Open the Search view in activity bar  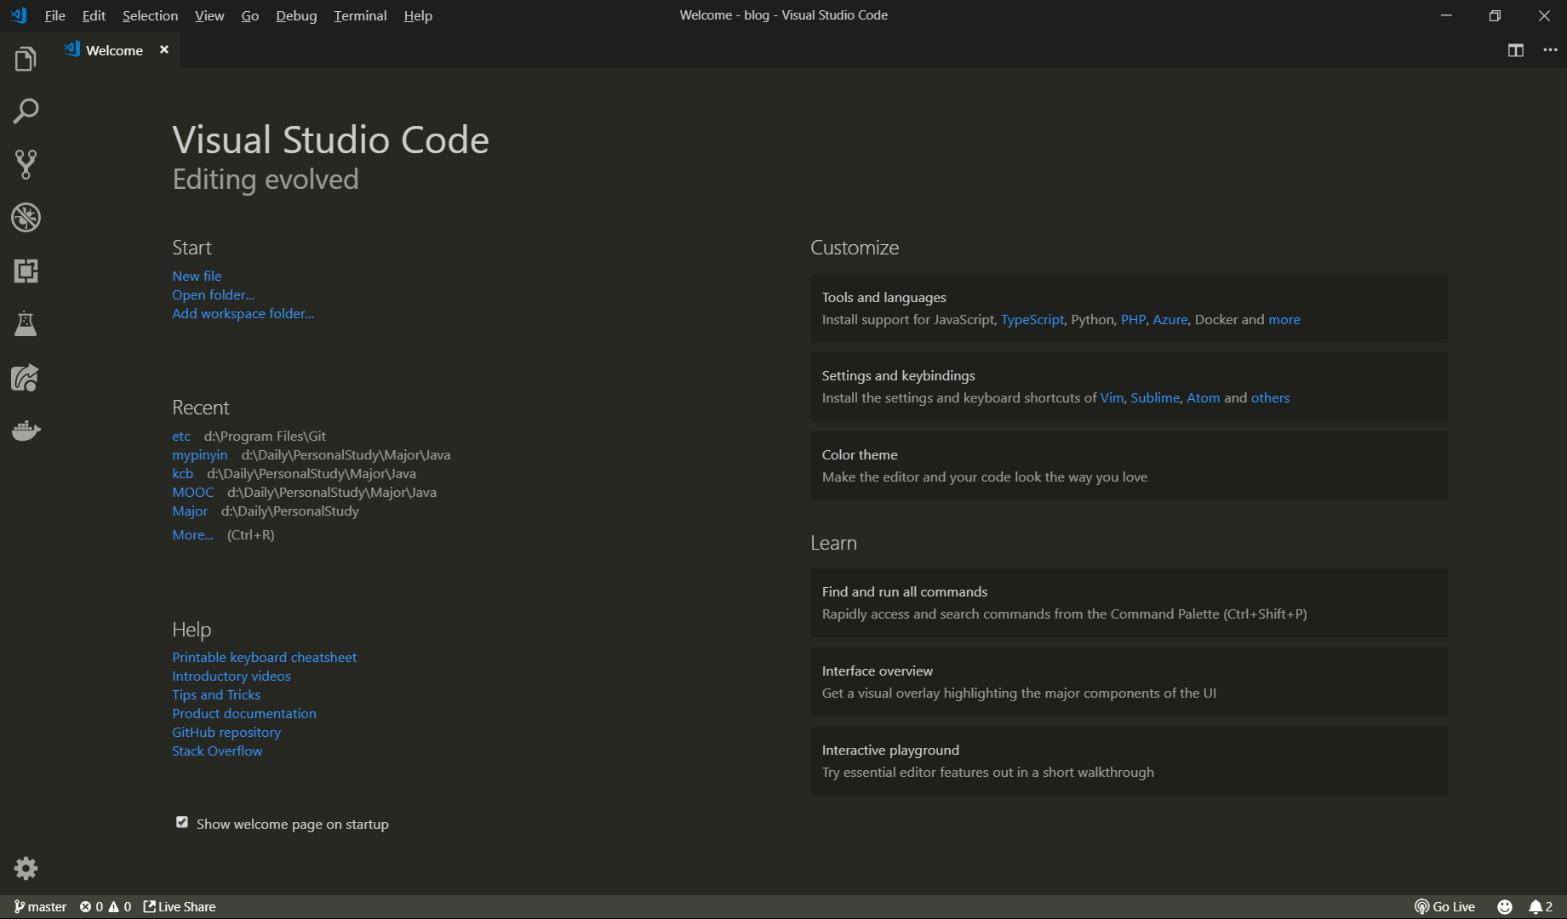coord(26,111)
